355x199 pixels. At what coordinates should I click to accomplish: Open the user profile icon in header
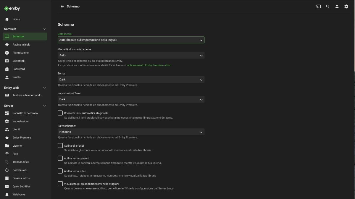point(337,7)
